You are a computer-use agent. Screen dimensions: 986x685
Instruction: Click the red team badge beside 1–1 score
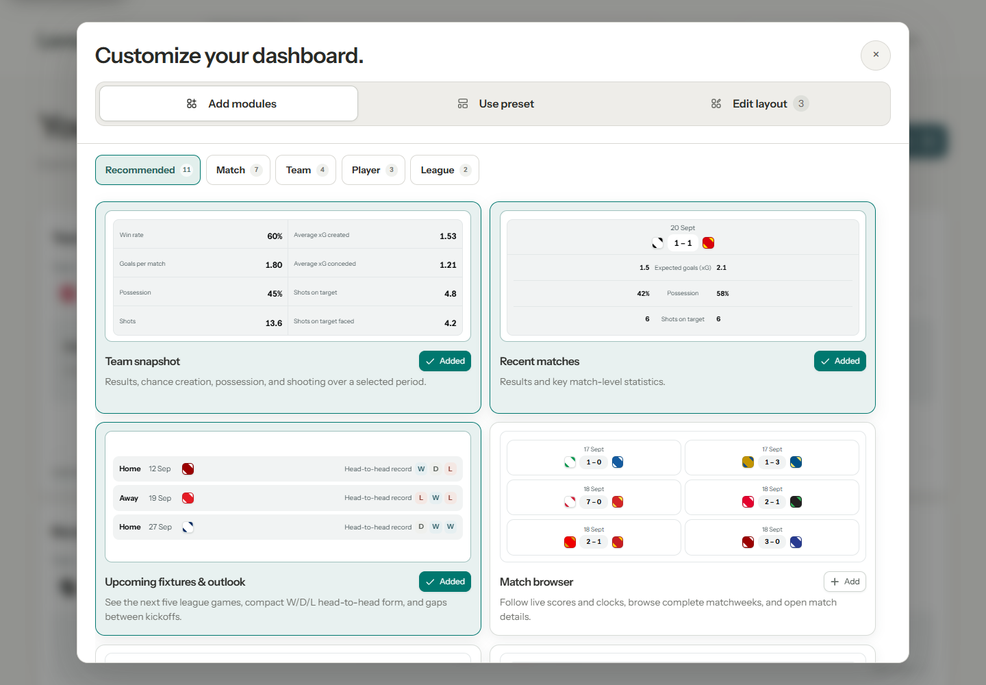click(x=708, y=243)
